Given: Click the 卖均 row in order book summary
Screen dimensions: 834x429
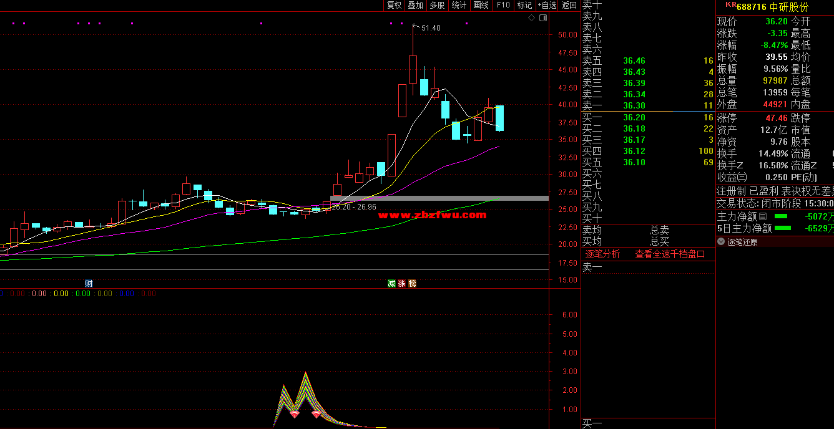Looking at the screenshot, I should (x=648, y=230).
